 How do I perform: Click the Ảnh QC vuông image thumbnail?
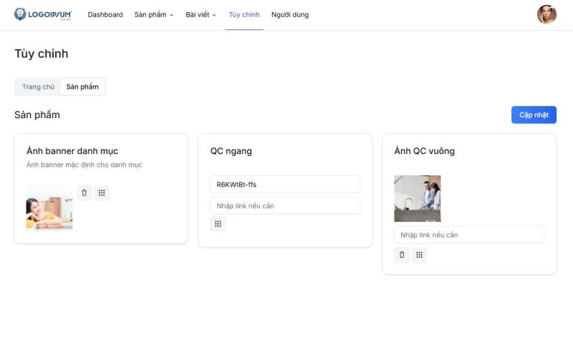coord(418,198)
